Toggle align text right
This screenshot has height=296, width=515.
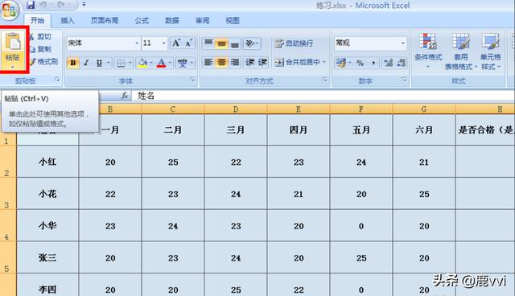click(x=234, y=62)
